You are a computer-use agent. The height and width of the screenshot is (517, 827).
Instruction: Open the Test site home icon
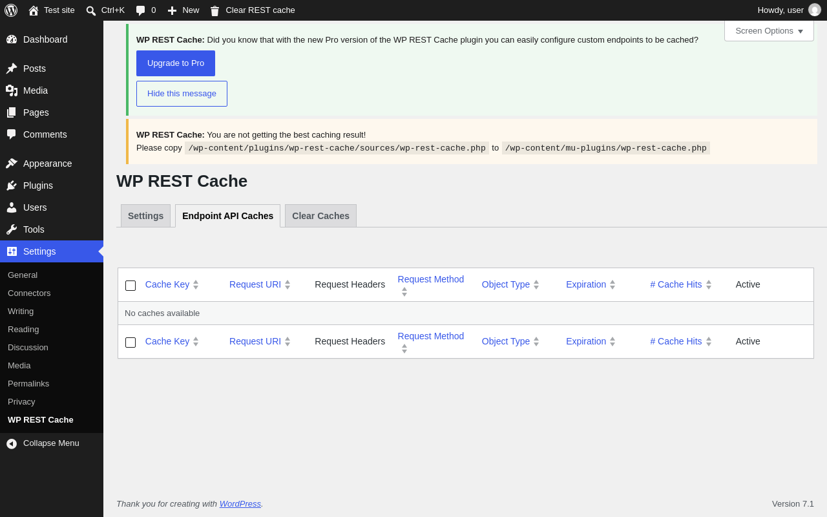point(34,10)
